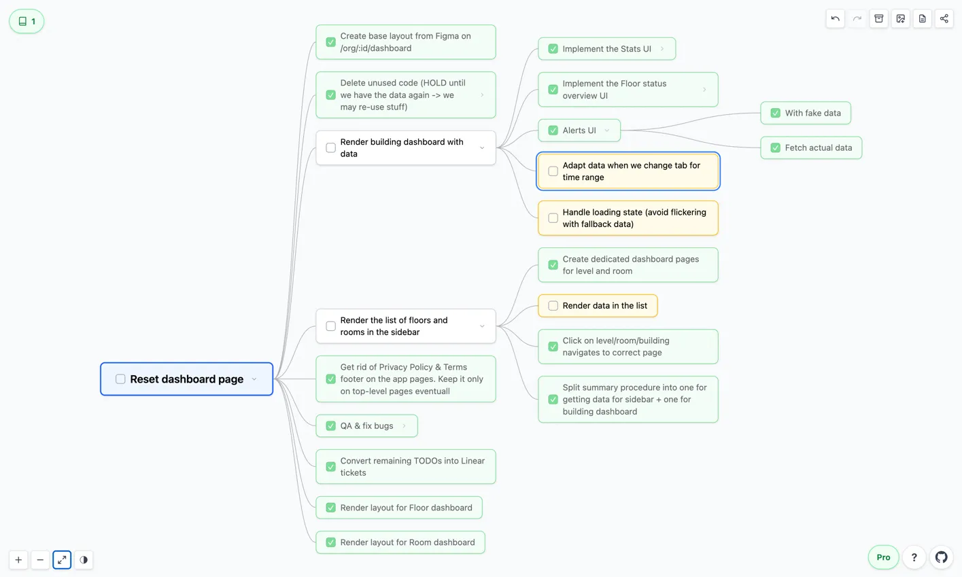This screenshot has width=962, height=577.
Task: Collapse the 'Alerts UI' node chevron
Action: 607,130
